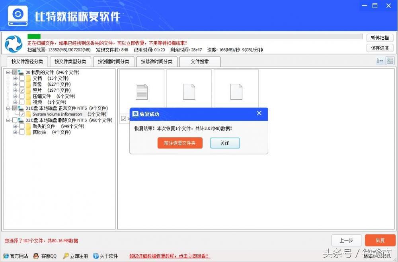Click the circular scan icon top left
Image resolution: width=398 pixels, height=262 pixels.
click(x=13, y=42)
